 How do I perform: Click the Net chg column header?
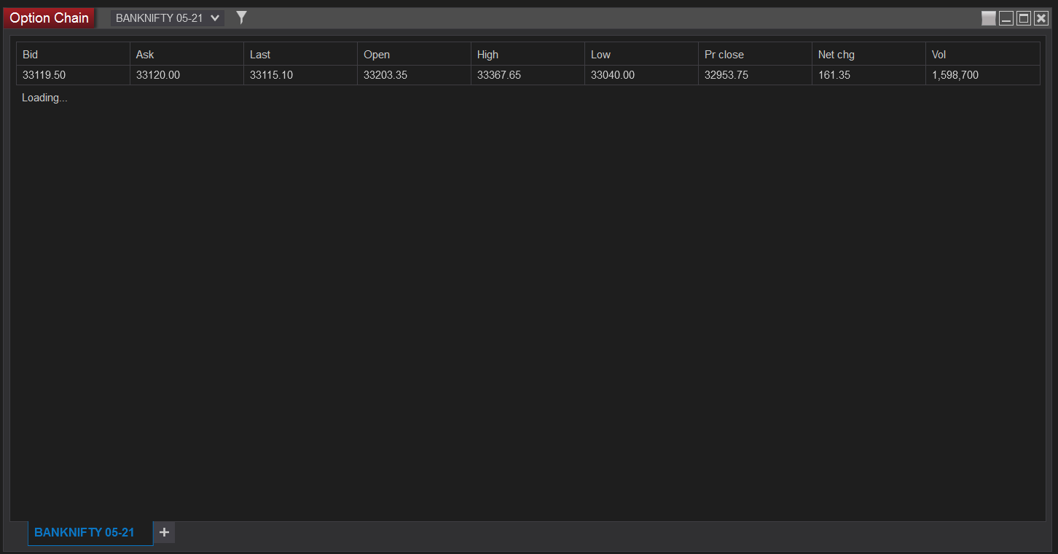pos(869,54)
